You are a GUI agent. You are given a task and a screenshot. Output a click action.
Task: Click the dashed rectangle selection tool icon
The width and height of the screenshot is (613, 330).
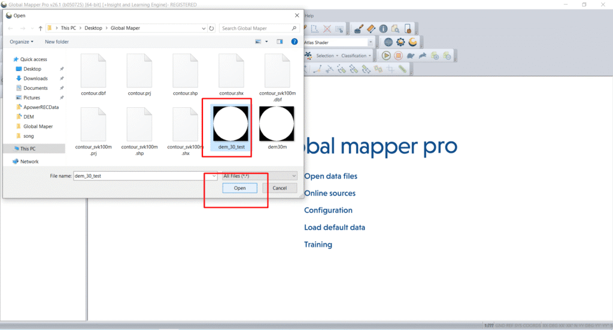[315, 29]
